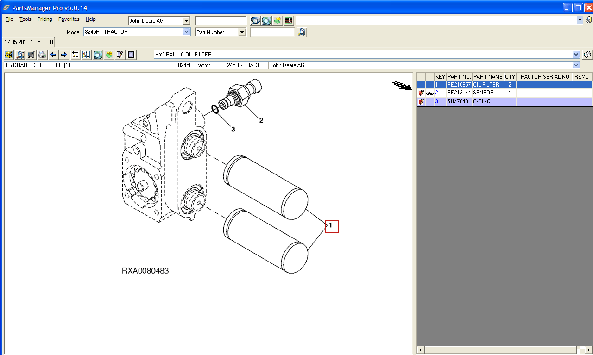Click the TRACTOR SERIAL NO. column header
This screenshot has width=593, height=355.
[544, 76]
